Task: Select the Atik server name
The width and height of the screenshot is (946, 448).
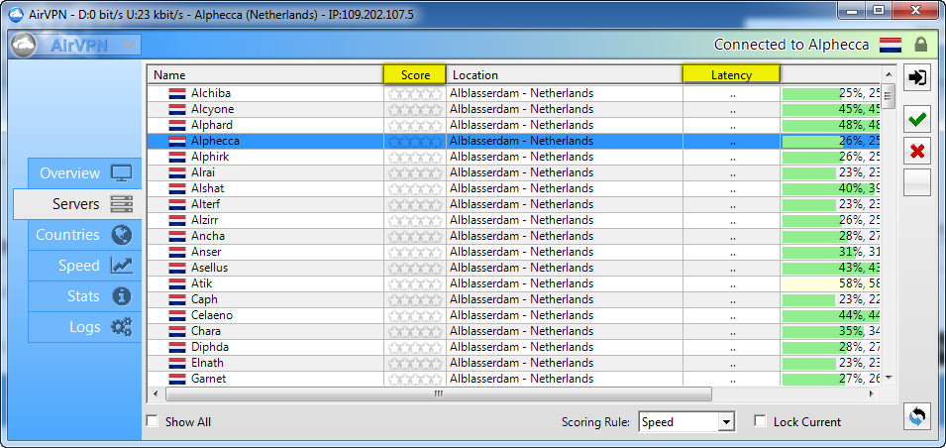Action: click(x=201, y=283)
